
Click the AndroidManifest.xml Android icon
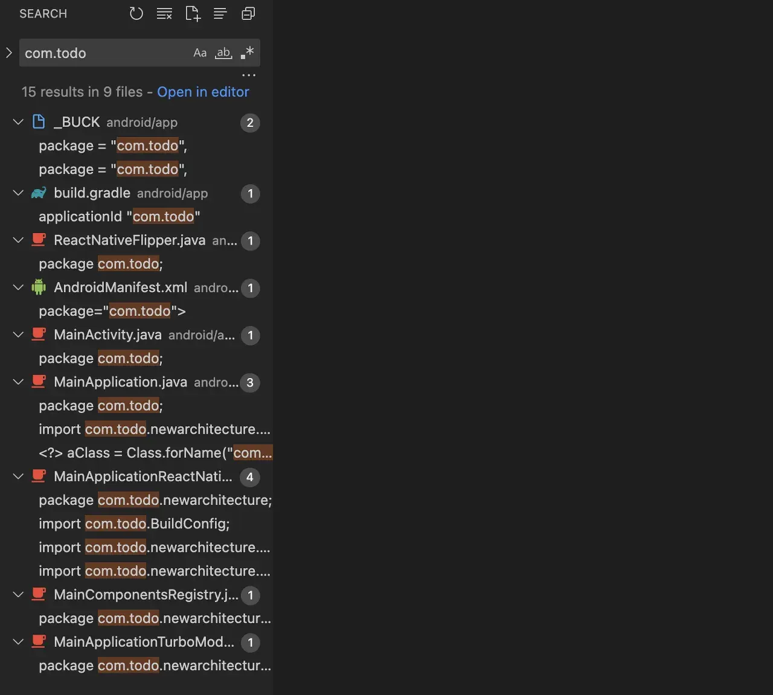[39, 287]
